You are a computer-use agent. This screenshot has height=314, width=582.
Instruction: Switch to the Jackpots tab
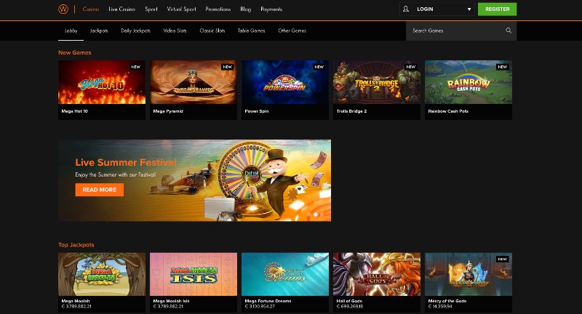(99, 31)
